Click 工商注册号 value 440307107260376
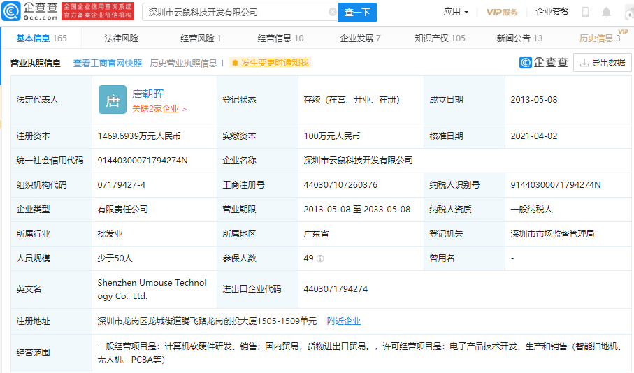The image size is (634, 373). [x=340, y=185]
